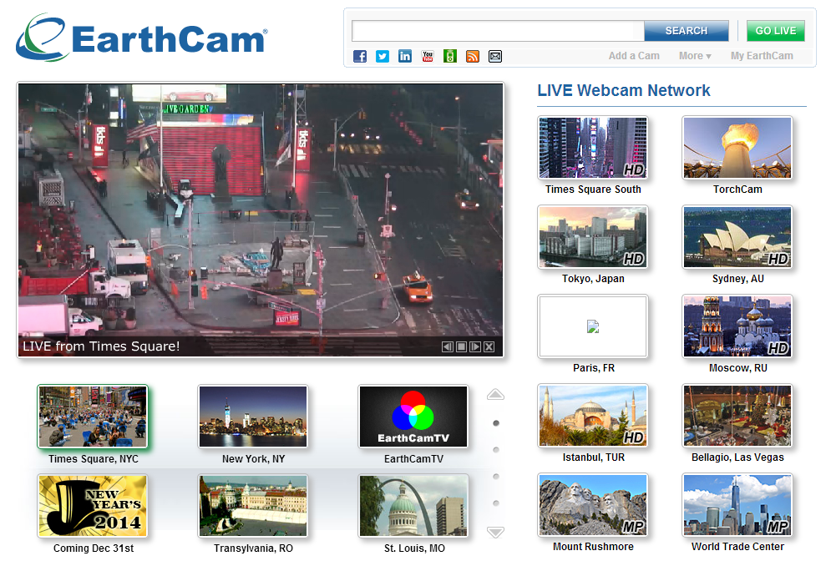Open the YouTube channel icon
The height and width of the screenshot is (566, 826).
(428, 56)
